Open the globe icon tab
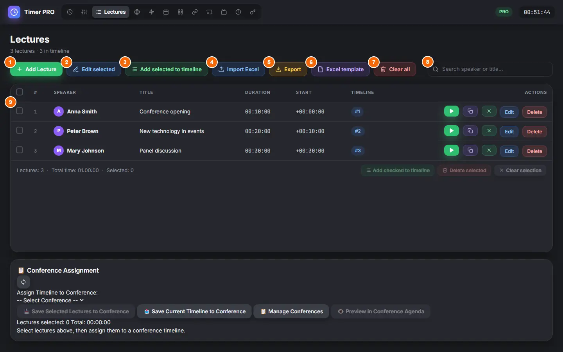The image size is (563, 352). 137,12
